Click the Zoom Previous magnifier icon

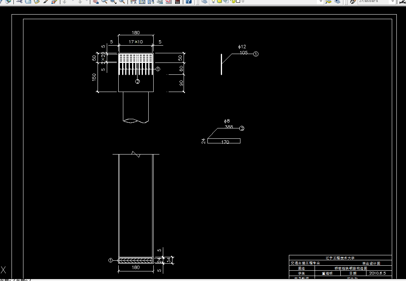(x=122, y=2)
